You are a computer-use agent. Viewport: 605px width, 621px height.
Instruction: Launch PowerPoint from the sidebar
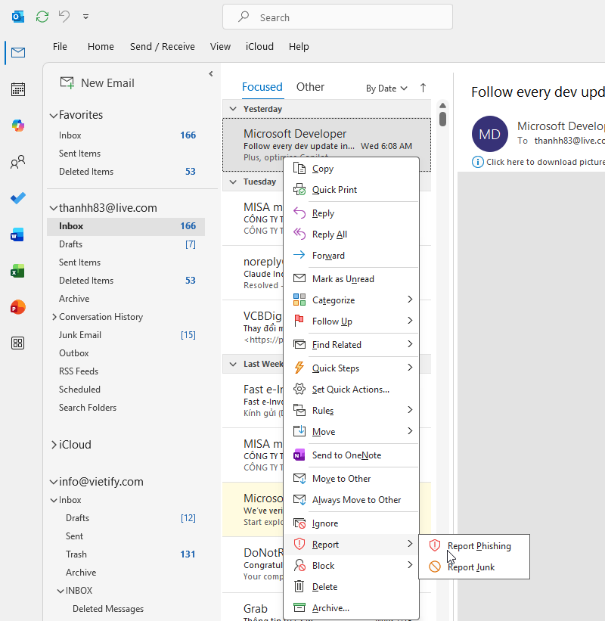(x=18, y=307)
